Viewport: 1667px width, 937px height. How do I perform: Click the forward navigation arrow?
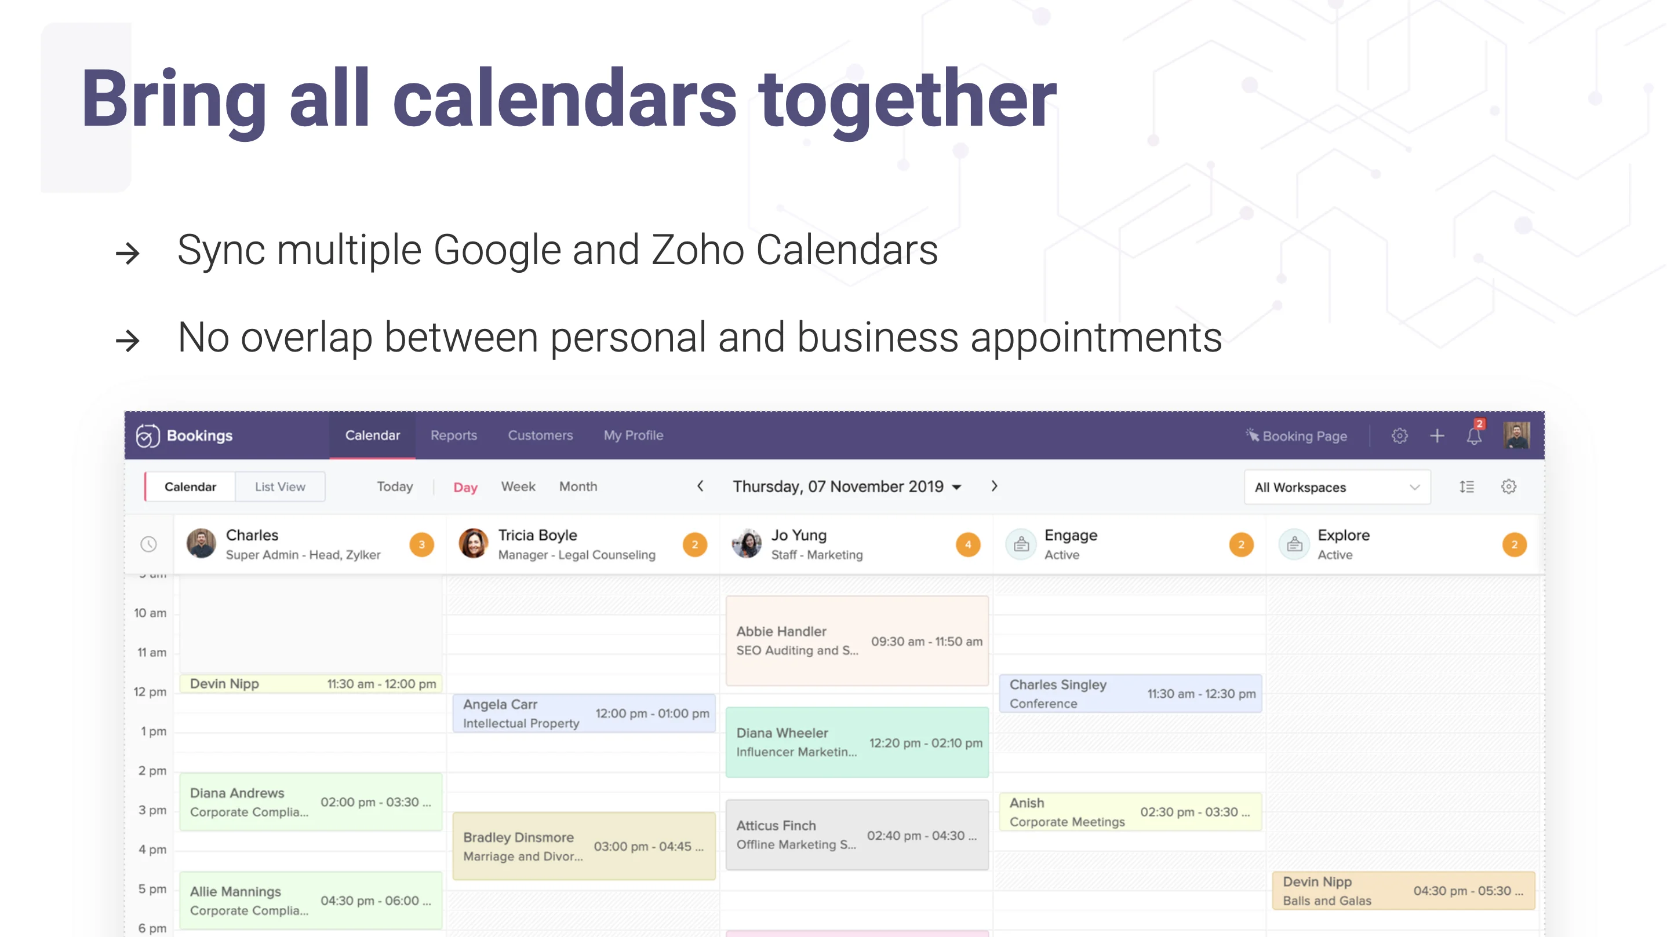coord(995,486)
